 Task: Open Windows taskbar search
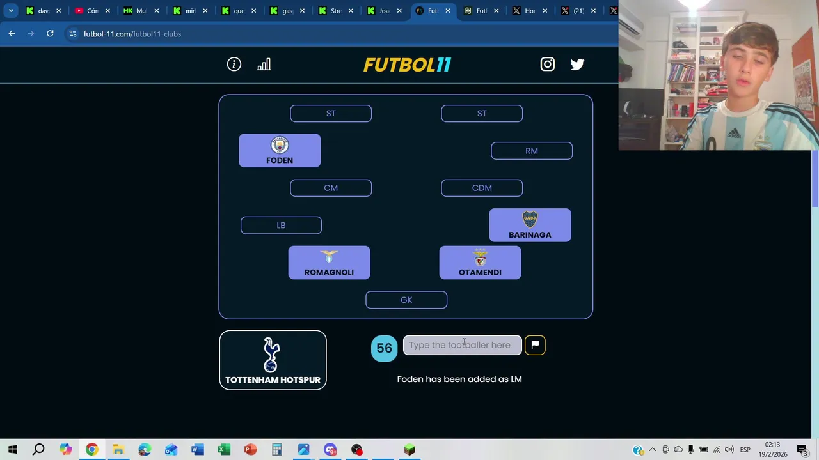click(38, 450)
